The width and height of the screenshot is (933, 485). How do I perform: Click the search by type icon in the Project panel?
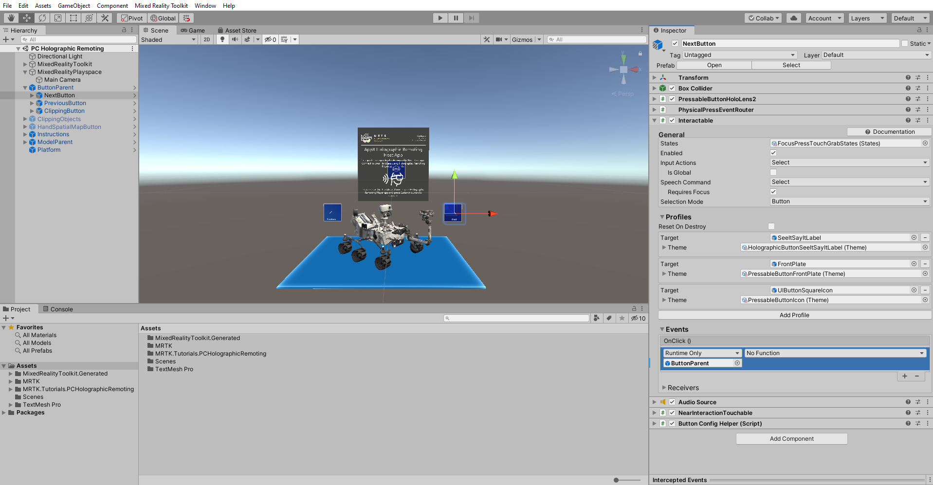click(x=597, y=318)
